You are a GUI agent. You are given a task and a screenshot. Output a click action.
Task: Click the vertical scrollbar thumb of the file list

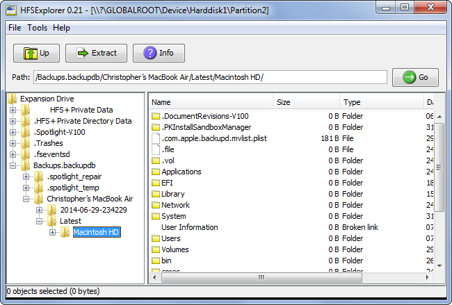439,167
